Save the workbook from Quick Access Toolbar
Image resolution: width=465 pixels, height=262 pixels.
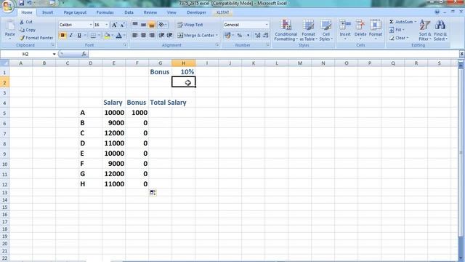coord(21,3)
